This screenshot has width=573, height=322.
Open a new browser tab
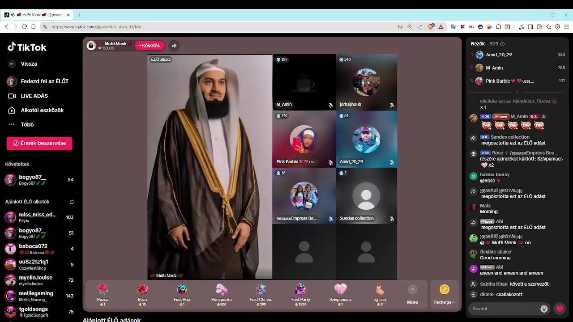point(79,15)
